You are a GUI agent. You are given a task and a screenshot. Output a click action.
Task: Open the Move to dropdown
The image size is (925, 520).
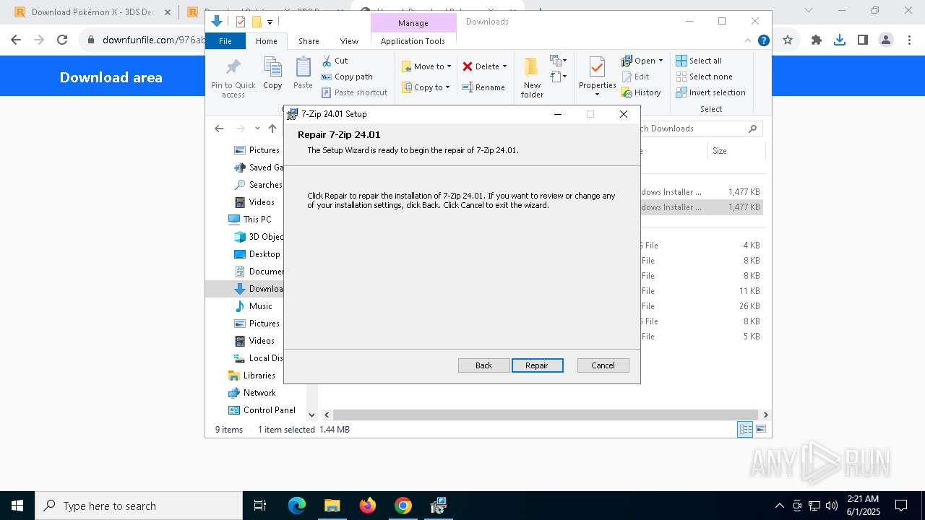[426, 66]
